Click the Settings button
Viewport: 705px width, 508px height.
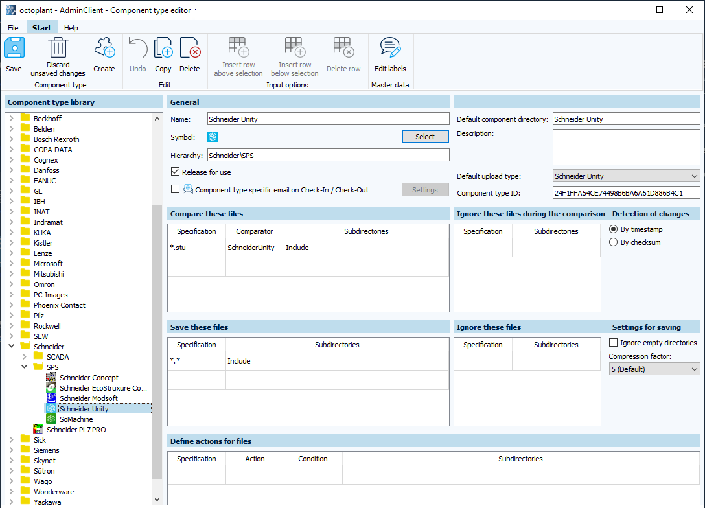tap(425, 189)
